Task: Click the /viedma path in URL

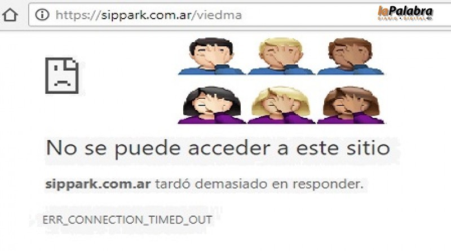Action: pos(217,15)
